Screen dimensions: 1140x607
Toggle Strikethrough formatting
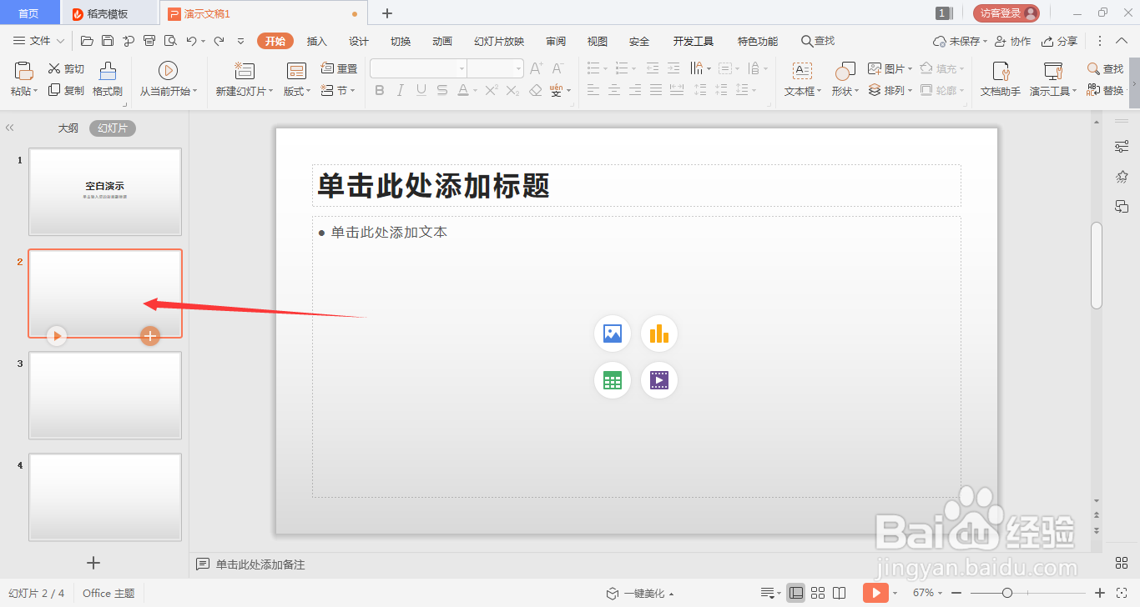(442, 90)
